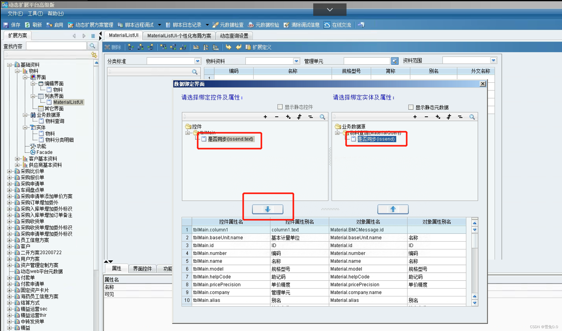Open the classification standard dropdown
The width and height of the screenshot is (562, 331).
coord(198,61)
